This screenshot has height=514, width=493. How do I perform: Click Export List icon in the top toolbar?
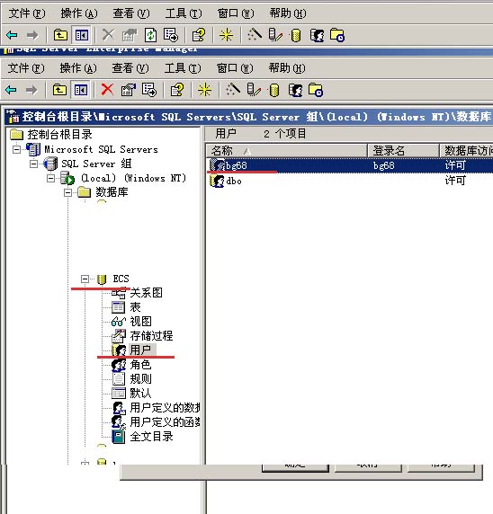[x=171, y=35]
